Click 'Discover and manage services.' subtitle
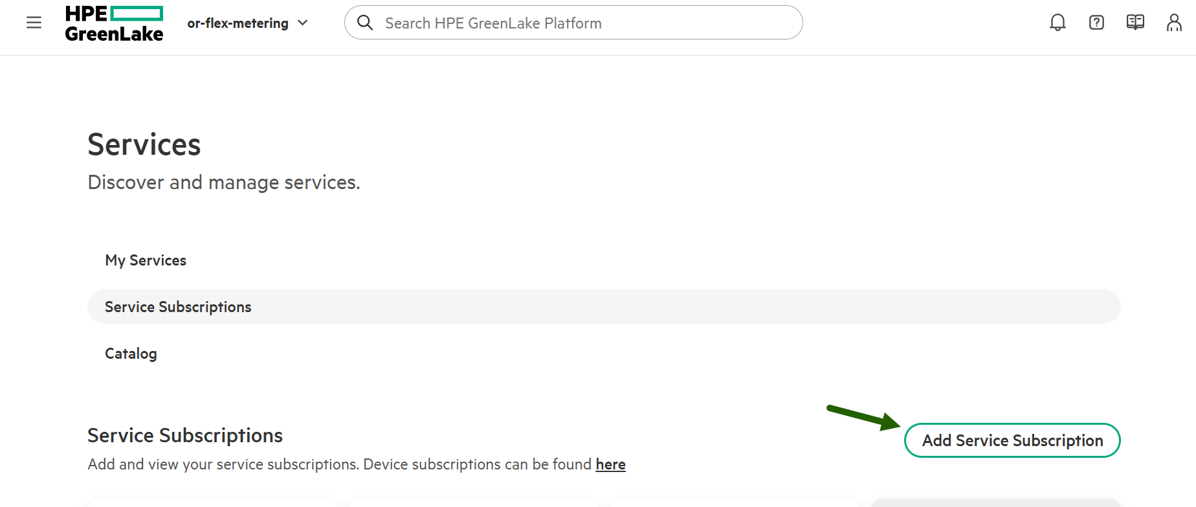 (x=224, y=183)
